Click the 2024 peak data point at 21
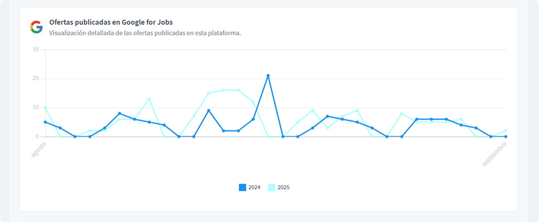The image size is (539, 222). (x=268, y=76)
